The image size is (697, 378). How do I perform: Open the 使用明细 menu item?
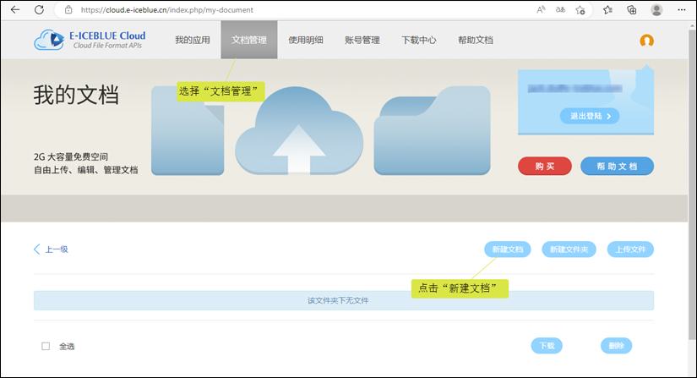click(305, 40)
